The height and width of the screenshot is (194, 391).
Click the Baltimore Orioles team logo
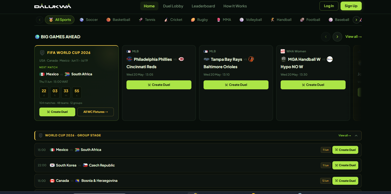coord(251,59)
